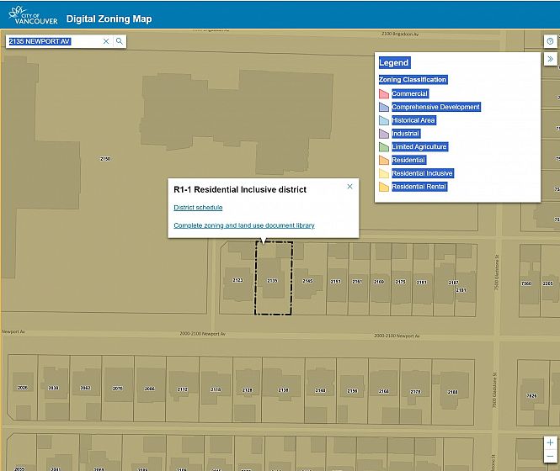
Task: Click the Residential legend swatch
Action: (x=384, y=160)
